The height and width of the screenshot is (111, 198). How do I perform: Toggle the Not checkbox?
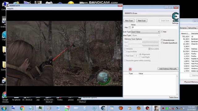[162, 32]
